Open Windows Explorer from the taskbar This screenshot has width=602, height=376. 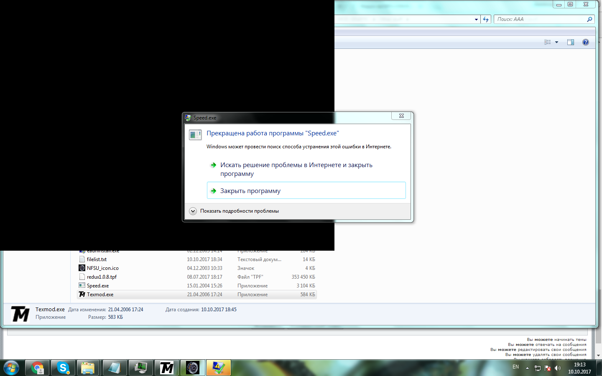(88, 368)
